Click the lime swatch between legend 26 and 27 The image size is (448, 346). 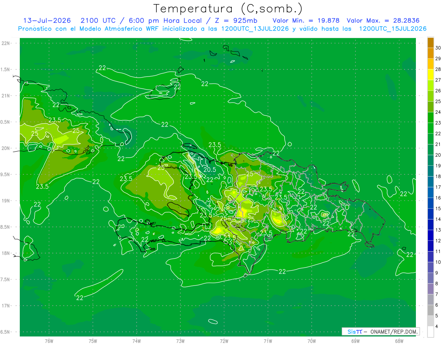click(430, 85)
